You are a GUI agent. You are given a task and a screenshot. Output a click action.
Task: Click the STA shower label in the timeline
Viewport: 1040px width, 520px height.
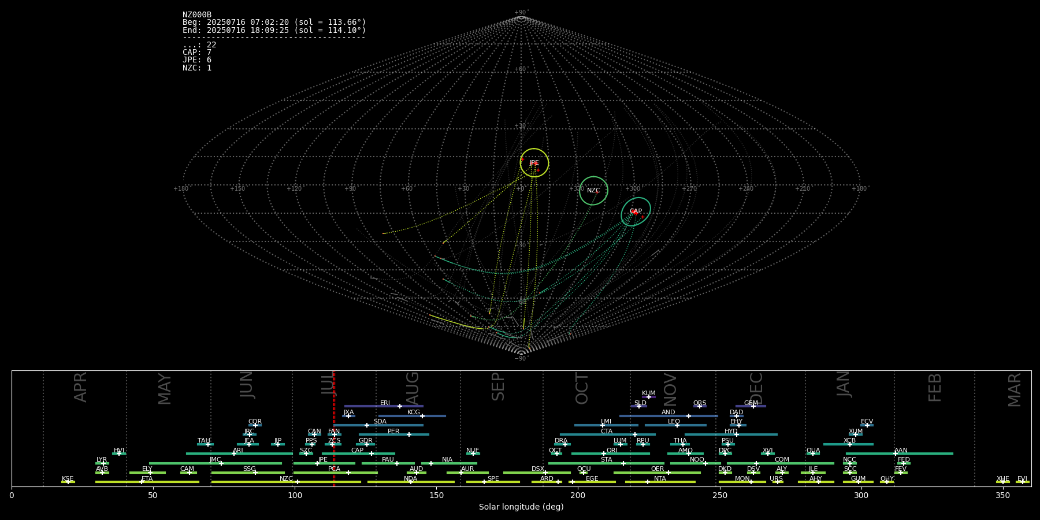click(x=606, y=460)
